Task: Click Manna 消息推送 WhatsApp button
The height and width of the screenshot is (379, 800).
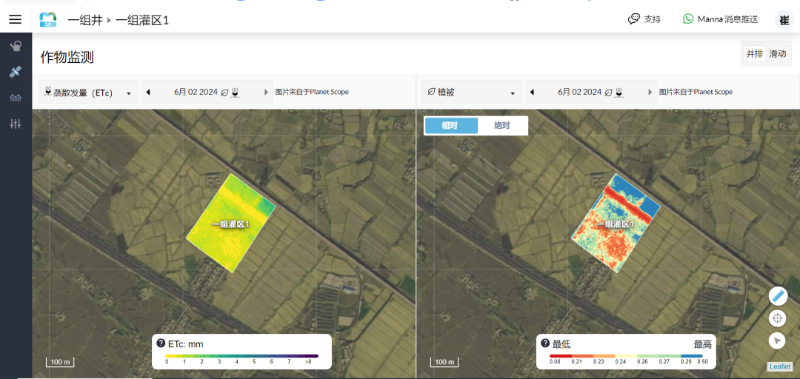Action: coord(720,19)
